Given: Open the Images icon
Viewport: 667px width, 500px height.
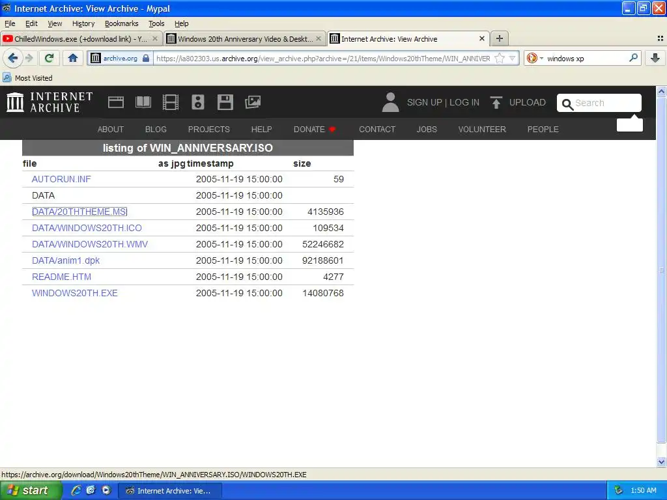Looking at the screenshot, I should click(x=253, y=102).
